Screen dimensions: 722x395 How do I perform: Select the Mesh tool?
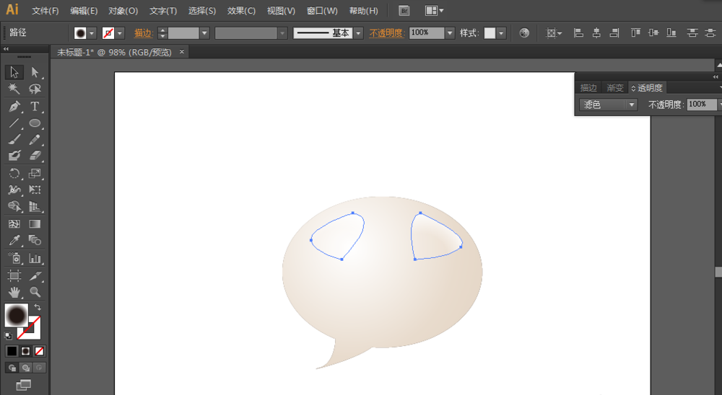coord(14,224)
